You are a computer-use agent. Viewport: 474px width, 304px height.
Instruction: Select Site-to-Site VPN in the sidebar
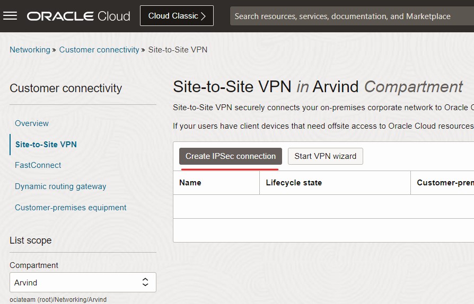(46, 144)
